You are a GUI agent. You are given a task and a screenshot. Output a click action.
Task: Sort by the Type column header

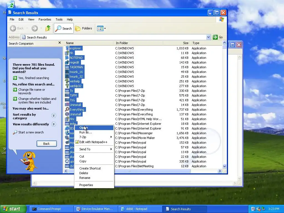pos(206,43)
